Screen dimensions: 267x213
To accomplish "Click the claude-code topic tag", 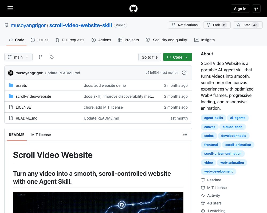I will click(x=233, y=127).
